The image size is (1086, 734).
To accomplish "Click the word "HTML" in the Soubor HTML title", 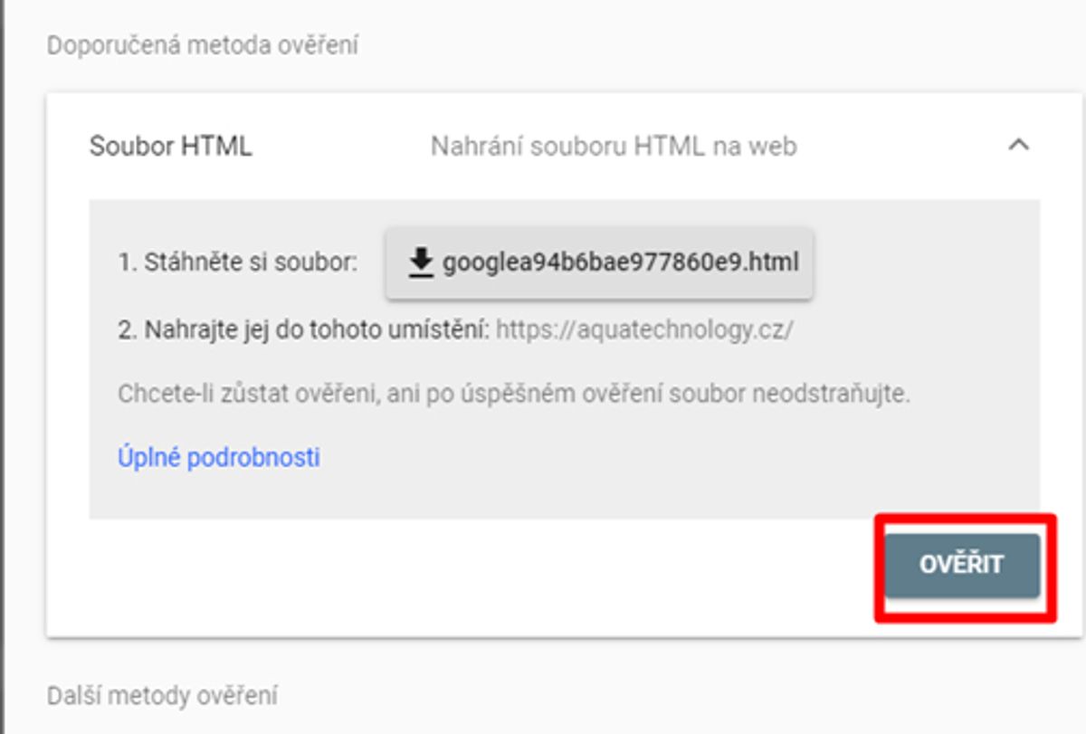I will coord(217,146).
